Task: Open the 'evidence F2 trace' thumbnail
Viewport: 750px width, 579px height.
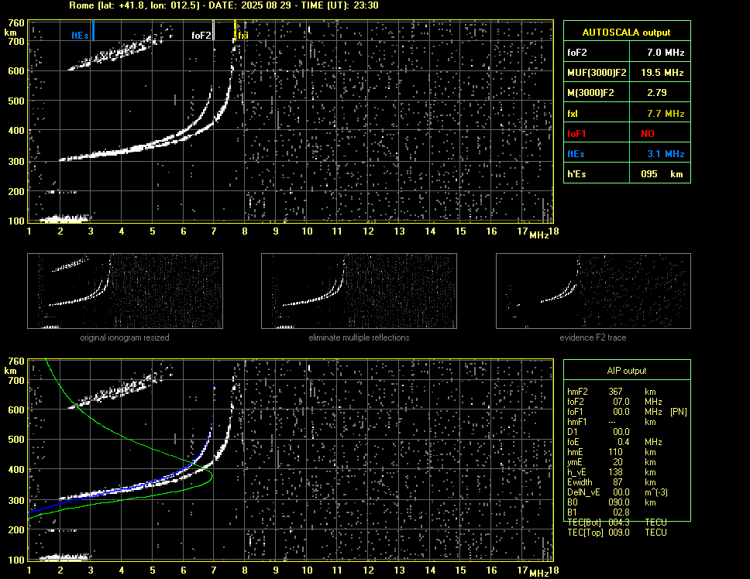Action: click(x=593, y=291)
